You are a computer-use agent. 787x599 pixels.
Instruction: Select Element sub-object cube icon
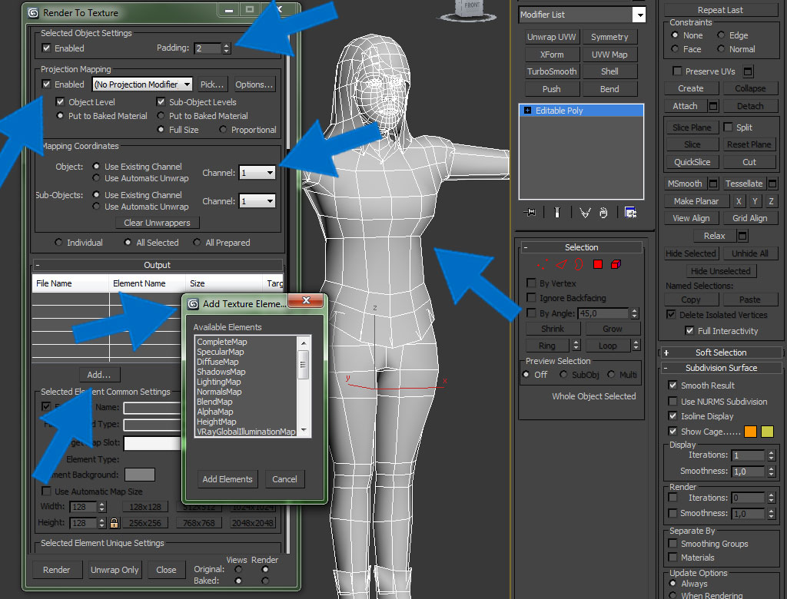coord(616,265)
